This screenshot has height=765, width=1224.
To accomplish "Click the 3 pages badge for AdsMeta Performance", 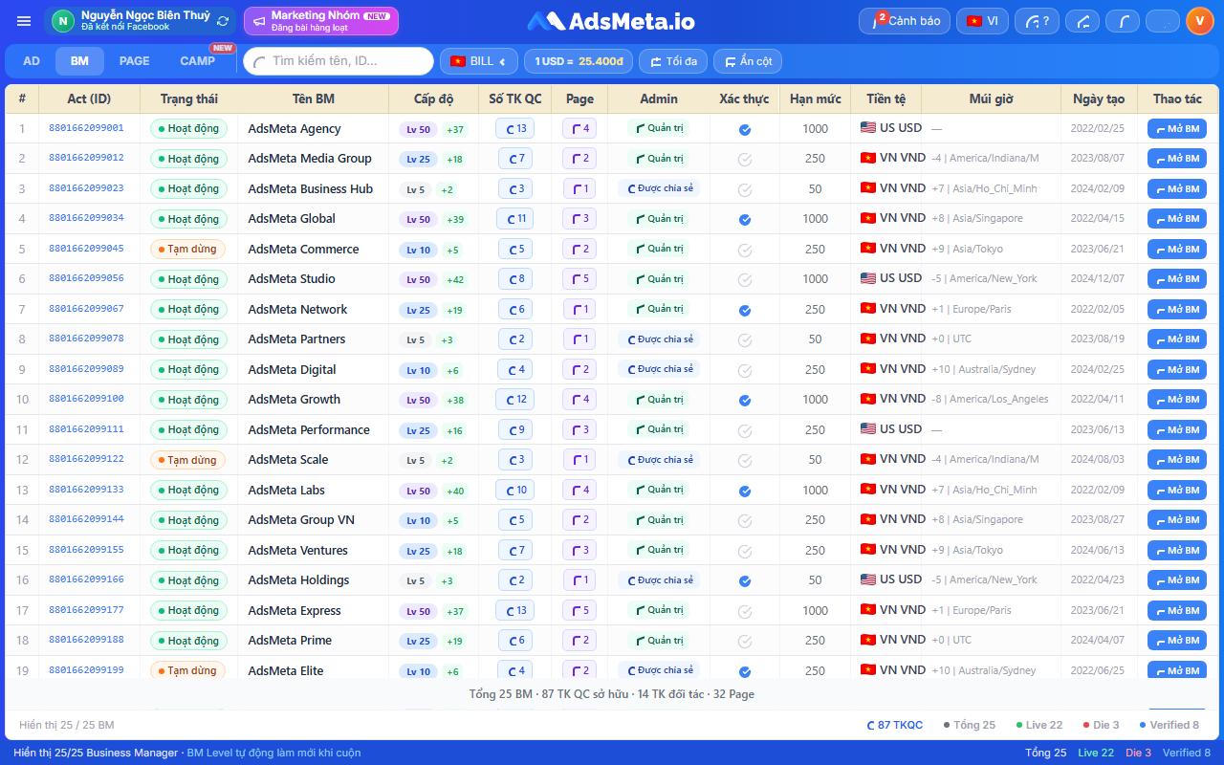I will (x=579, y=429).
